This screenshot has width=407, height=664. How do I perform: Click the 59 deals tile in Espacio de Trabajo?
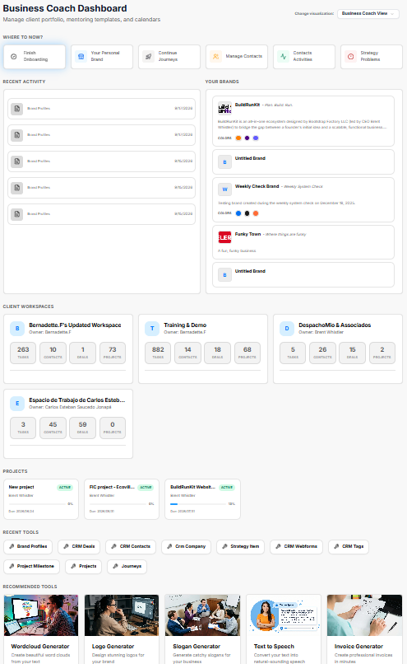82,428
